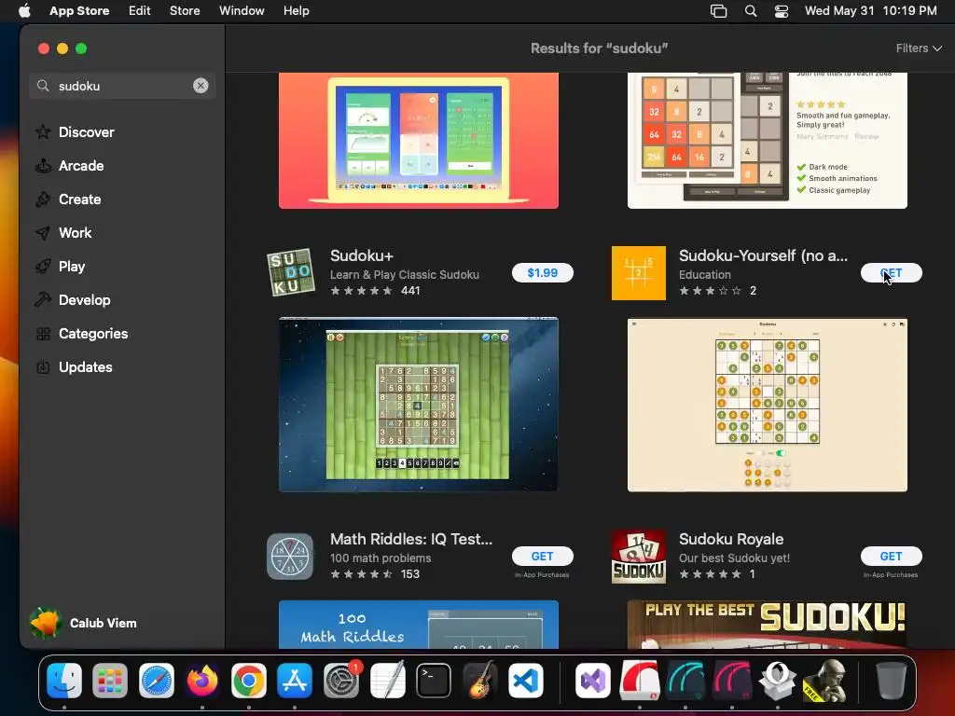Open the Sudoku+ title link

(362, 255)
